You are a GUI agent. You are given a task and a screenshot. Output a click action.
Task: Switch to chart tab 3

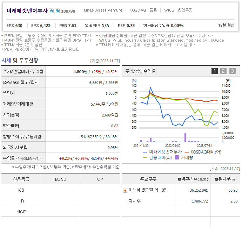pos(233,71)
